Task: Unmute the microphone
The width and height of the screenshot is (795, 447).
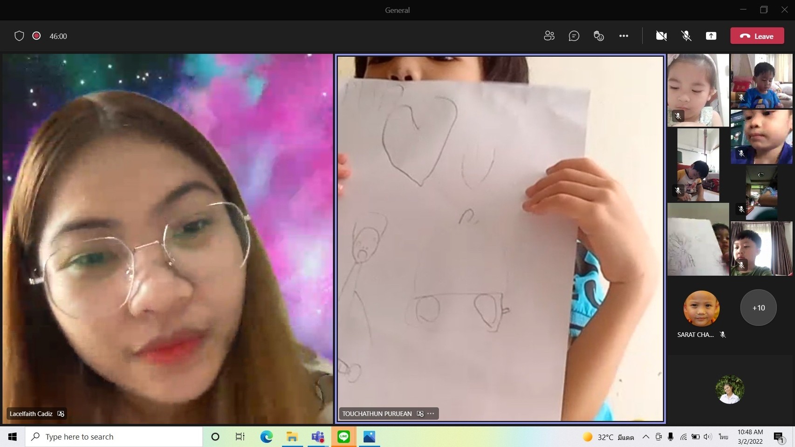Action: pos(686,36)
